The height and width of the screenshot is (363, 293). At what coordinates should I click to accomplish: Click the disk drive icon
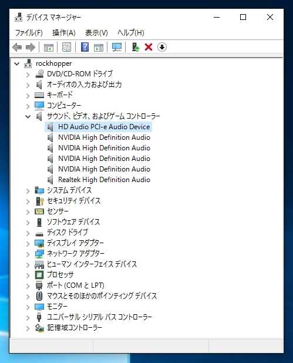39,234
